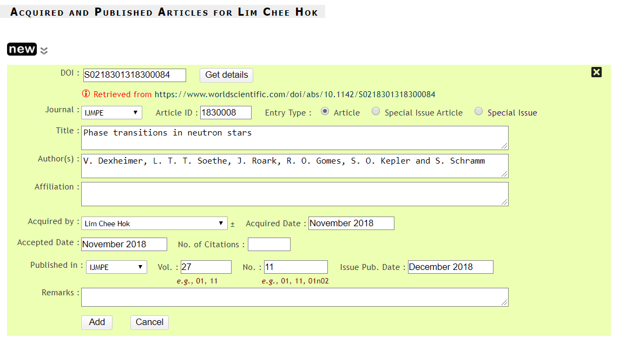The image size is (619, 345).
Task: Click the Issue Pub. Date field
Action: click(450, 267)
